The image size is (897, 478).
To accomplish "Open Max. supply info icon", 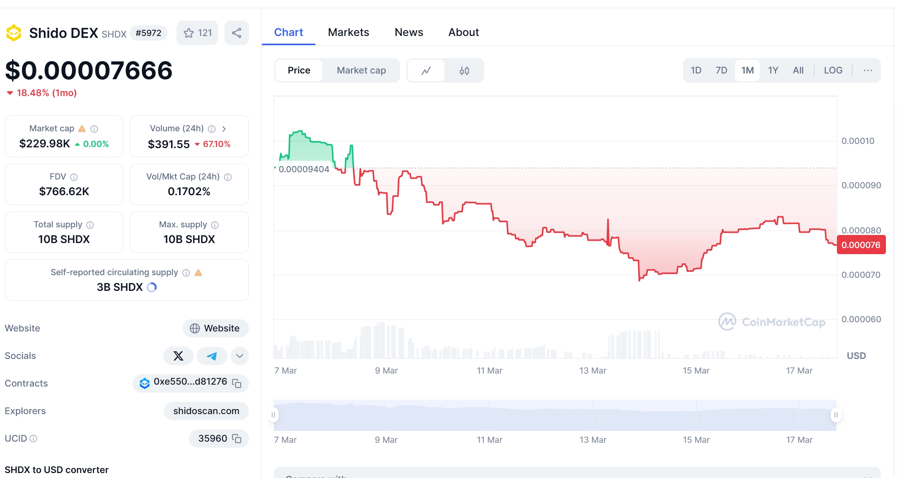I will pos(215,225).
